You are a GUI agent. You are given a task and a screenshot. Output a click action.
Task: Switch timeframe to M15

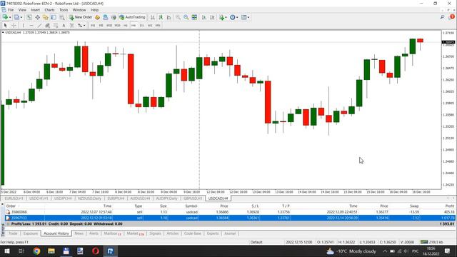[x=109, y=26]
